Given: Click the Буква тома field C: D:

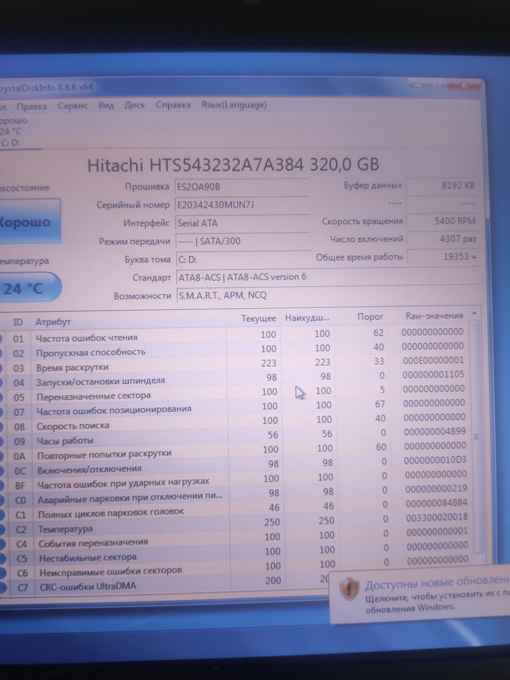Looking at the screenshot, I should [243, 259].
